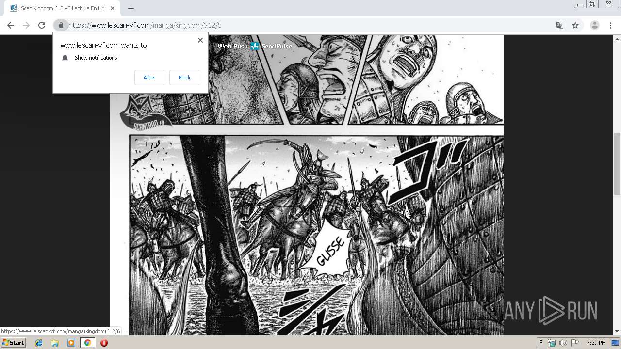Click the manga page image to advance
Viewport: 621px width, 349px height.
307,185
